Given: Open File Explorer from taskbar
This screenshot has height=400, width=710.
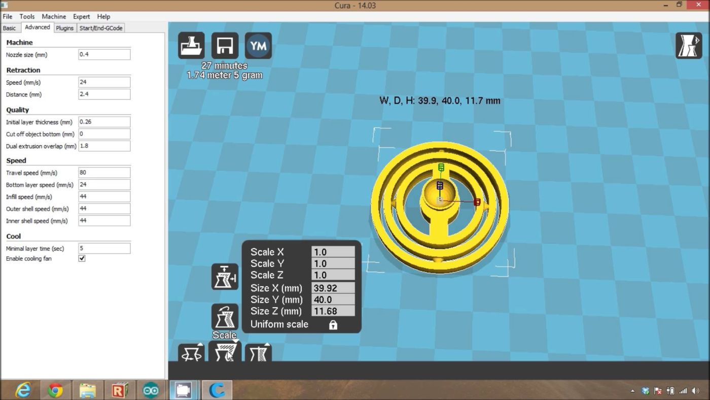Looking at the screenshot, I should (88, 390).
